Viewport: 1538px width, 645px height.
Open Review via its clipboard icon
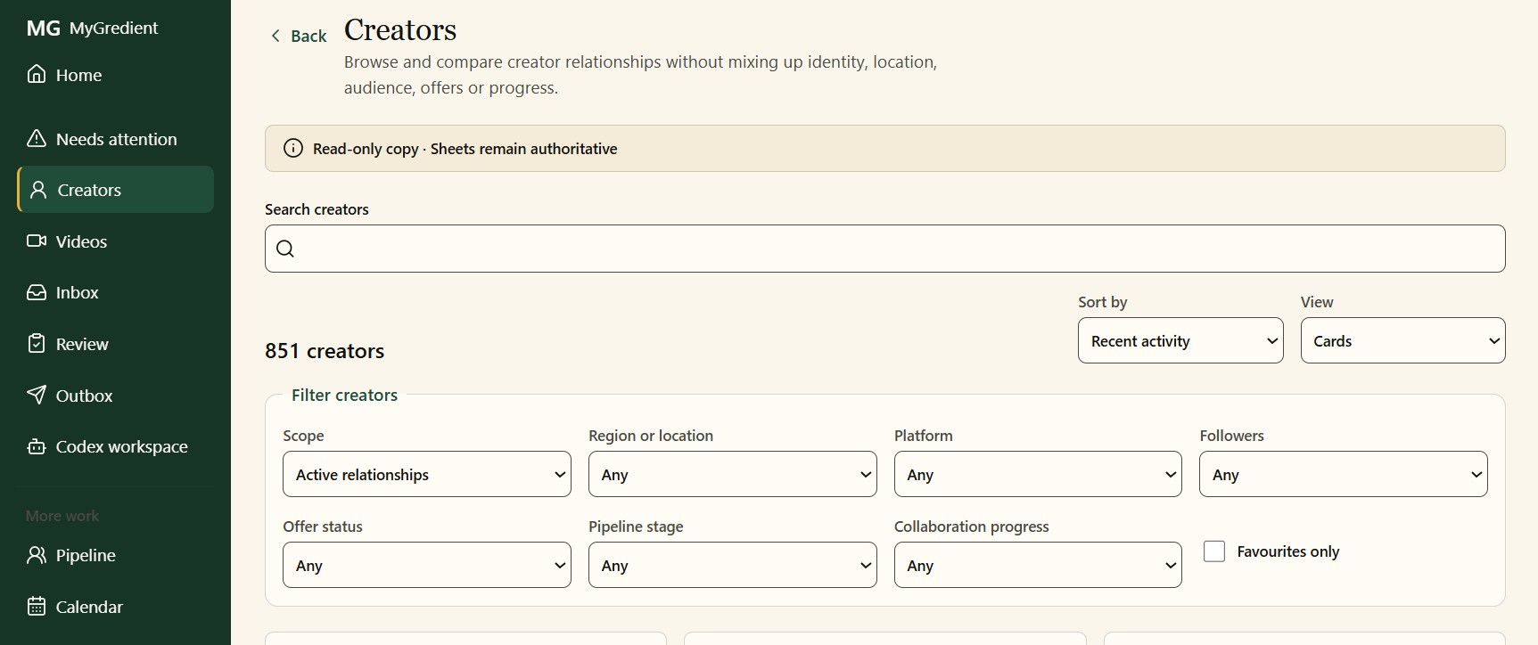37,343
